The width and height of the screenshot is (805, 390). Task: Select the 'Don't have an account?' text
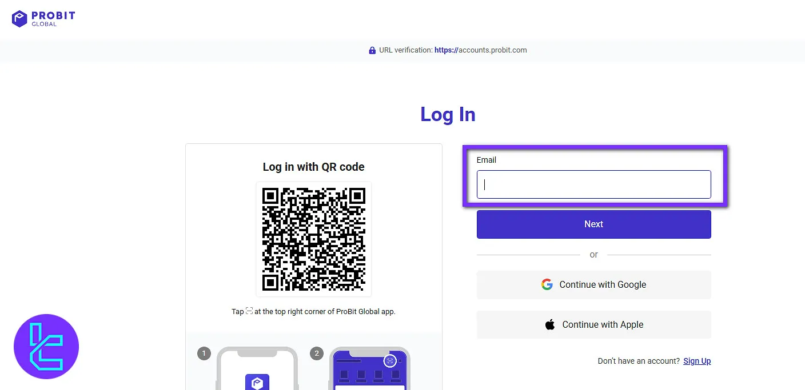[x=639, y=361]
